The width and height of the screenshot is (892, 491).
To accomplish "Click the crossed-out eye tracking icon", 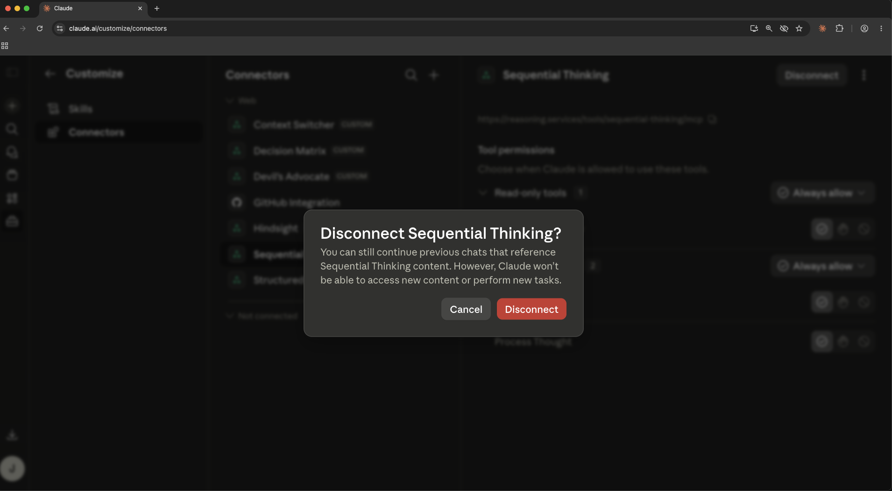I will pyautogui.click(x=784, y=28).
